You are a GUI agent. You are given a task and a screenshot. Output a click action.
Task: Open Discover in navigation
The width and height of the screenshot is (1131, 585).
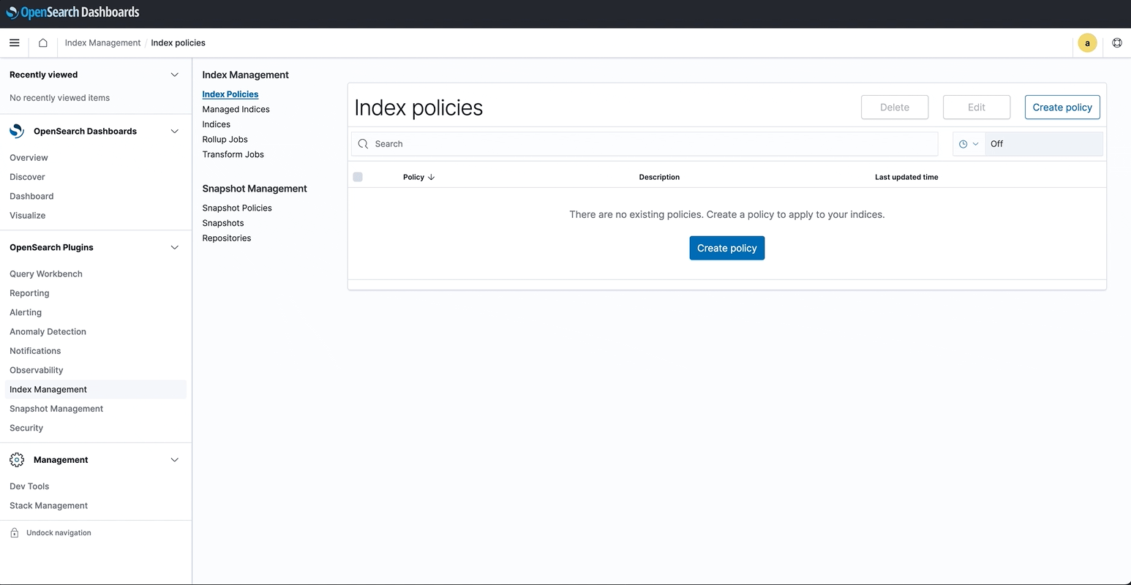tap(27, 177)
